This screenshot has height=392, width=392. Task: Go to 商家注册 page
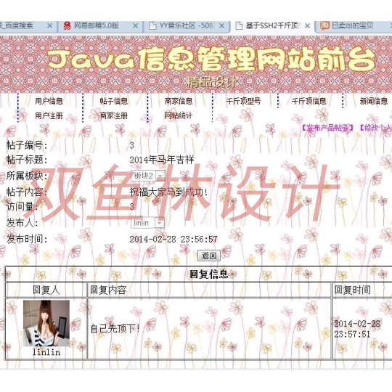(114, 115)
